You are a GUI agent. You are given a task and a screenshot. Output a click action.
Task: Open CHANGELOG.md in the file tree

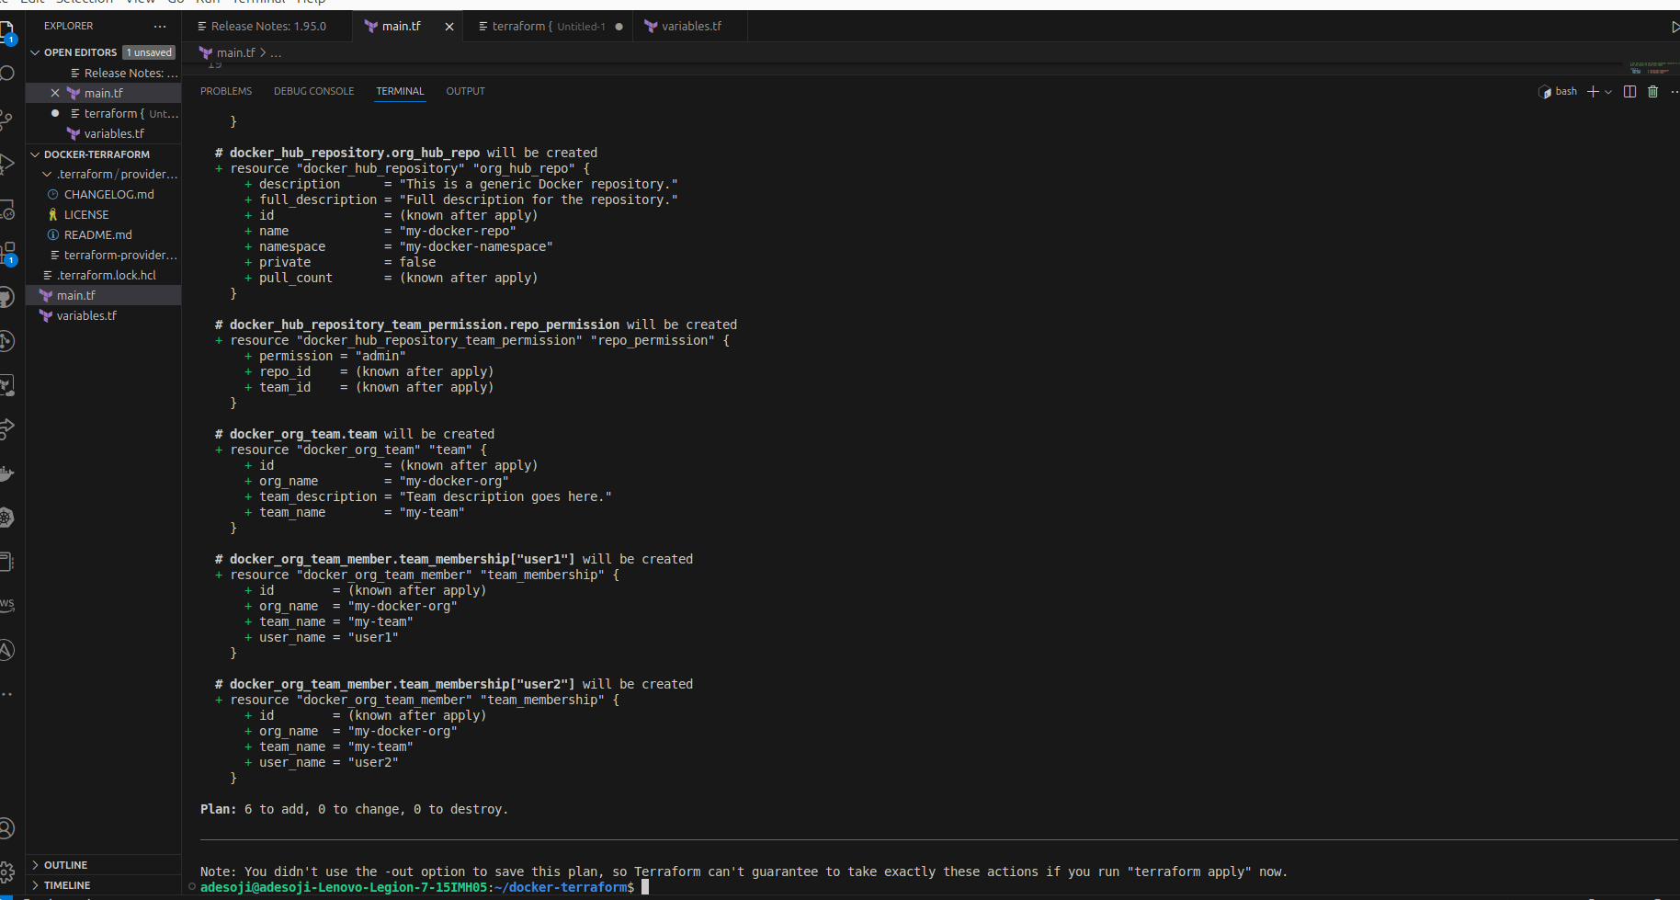tap(108, 194)
